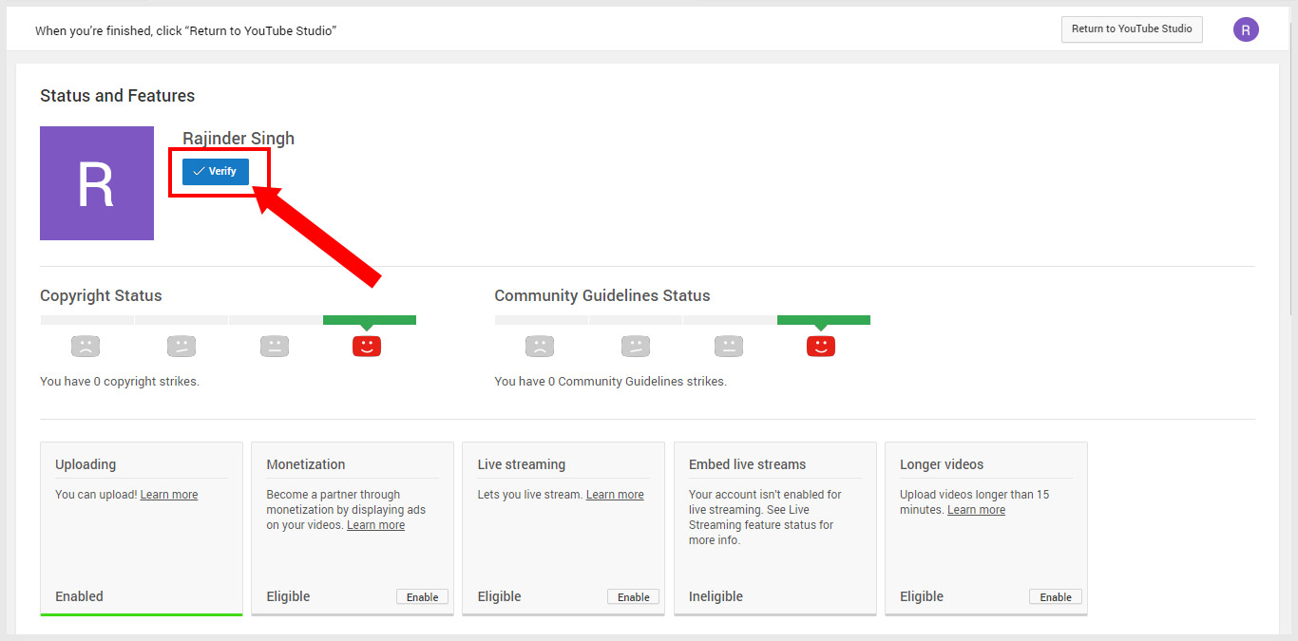
Task: Click the Live streaming card title
Action: 521,464
